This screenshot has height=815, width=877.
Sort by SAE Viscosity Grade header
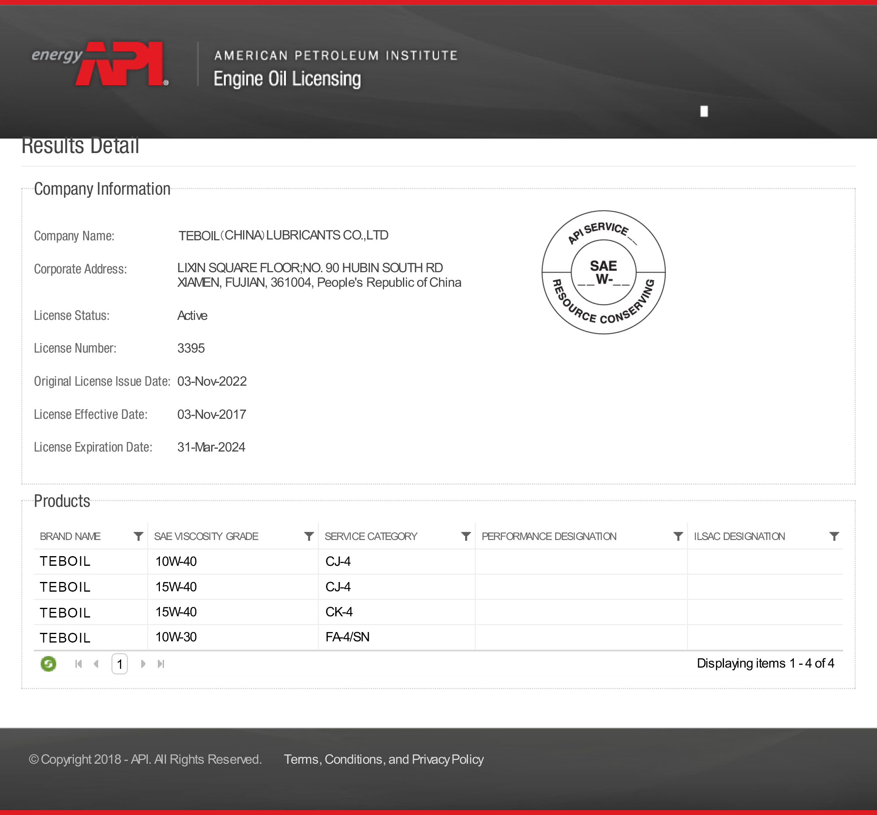tap(206, 536)
